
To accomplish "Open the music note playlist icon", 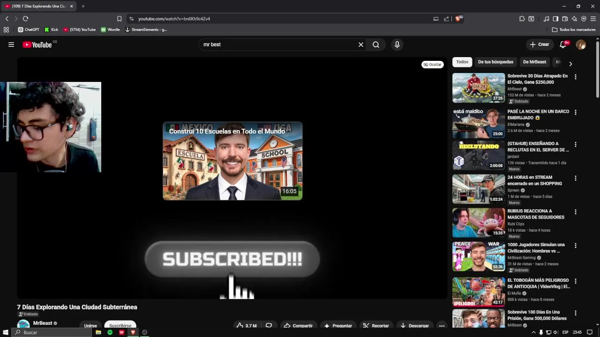I will point(546,19).
